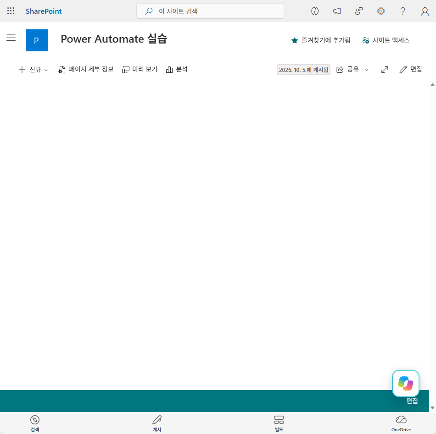This screenshot has height=434, width=436.
Task: Open 페이지 세부 정보 page details
Action: point(86,69)
